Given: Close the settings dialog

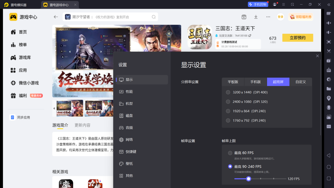Looking at the screenshot, I should (317, 56).
